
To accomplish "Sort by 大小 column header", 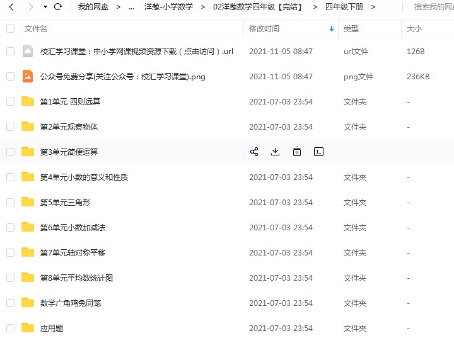I will point(414,28).
